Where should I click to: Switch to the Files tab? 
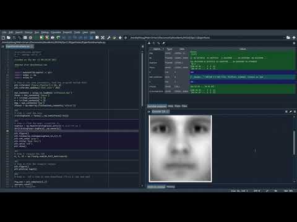[x=184, y=106]
